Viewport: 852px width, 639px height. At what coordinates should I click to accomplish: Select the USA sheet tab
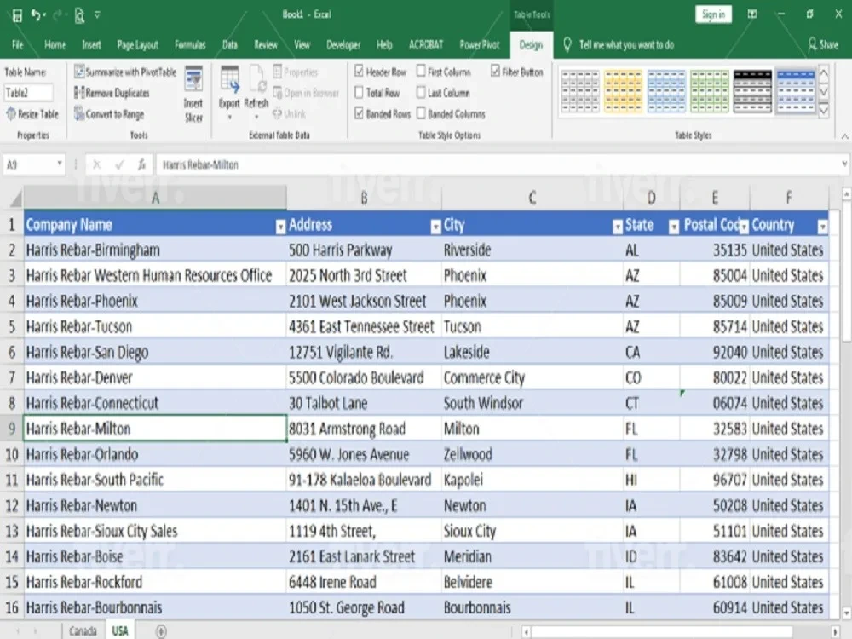click(120, 630)
